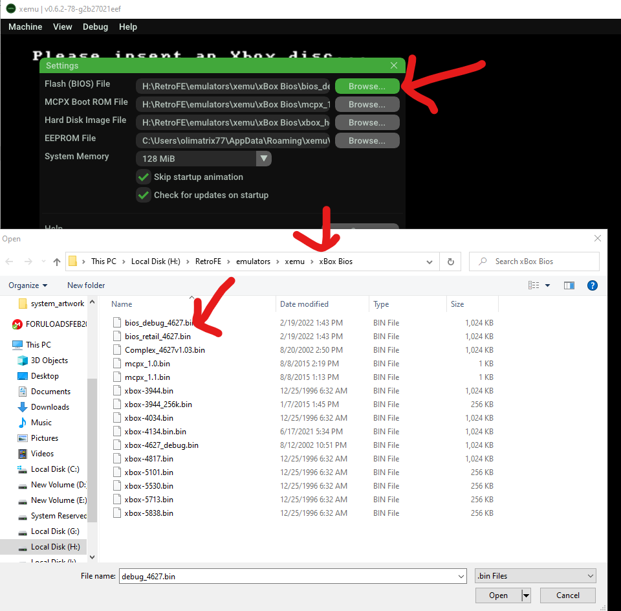Screen dimensions: 621x611
Task: Open the Organize menu
Action: tap(28, 285)
